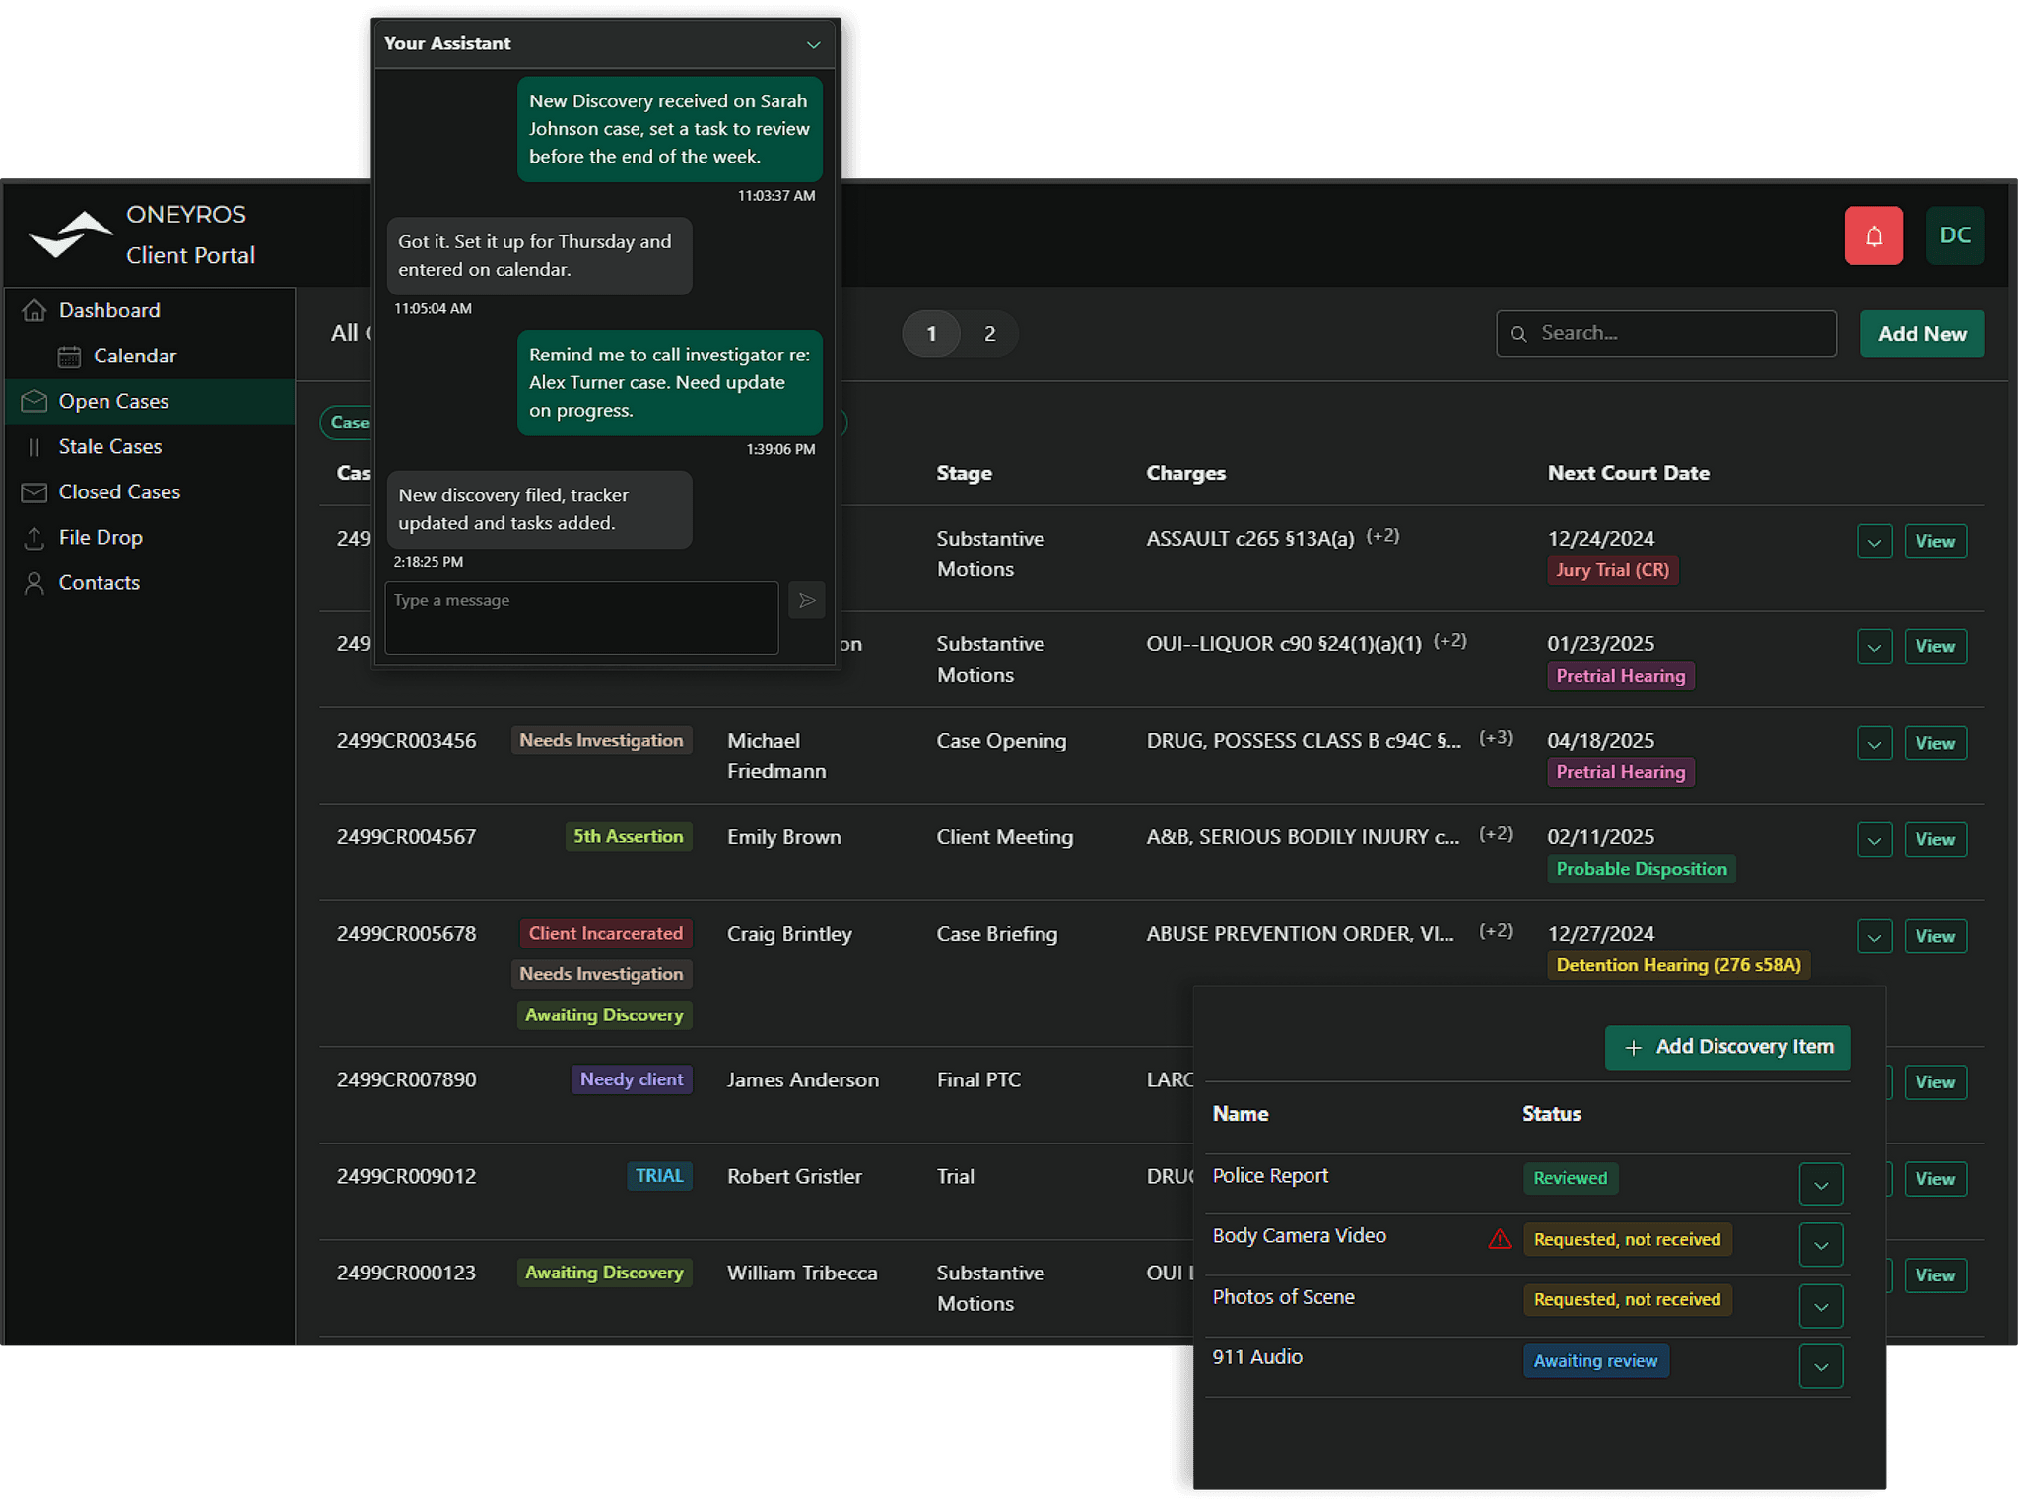Click the +3 charges indicator on Friedmann case
Viewport: 2018px width, 1503px height.
point(1496,738)
